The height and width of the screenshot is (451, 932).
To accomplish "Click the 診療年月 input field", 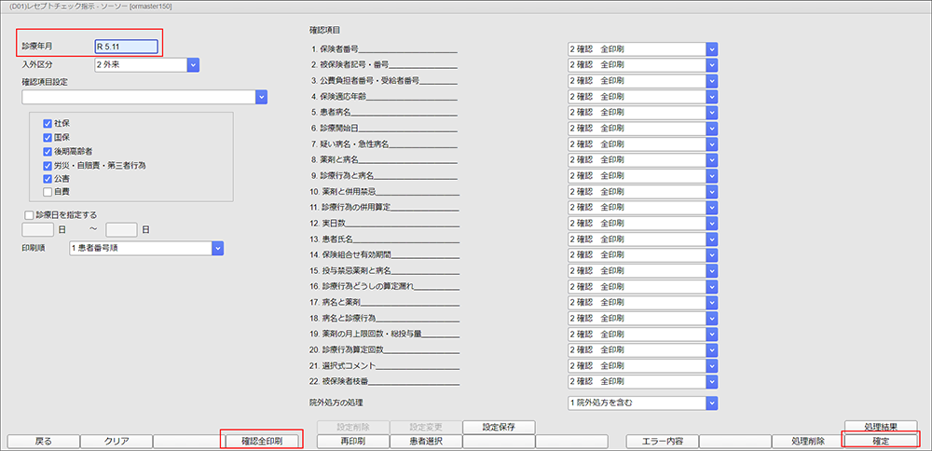I will click(x=126, y=46).
